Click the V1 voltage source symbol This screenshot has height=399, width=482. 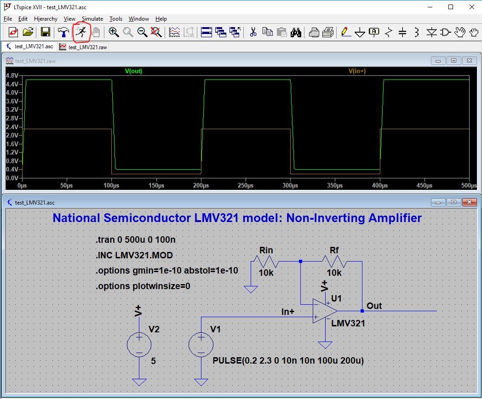coord(201,345)
